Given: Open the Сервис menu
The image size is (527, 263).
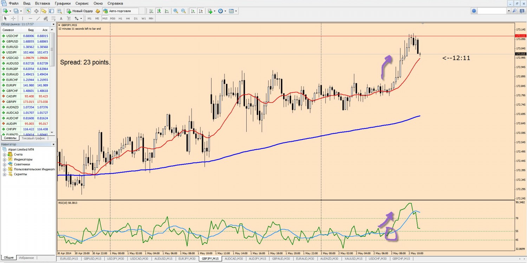Looking at the screenshot, I should pos(82,3).
